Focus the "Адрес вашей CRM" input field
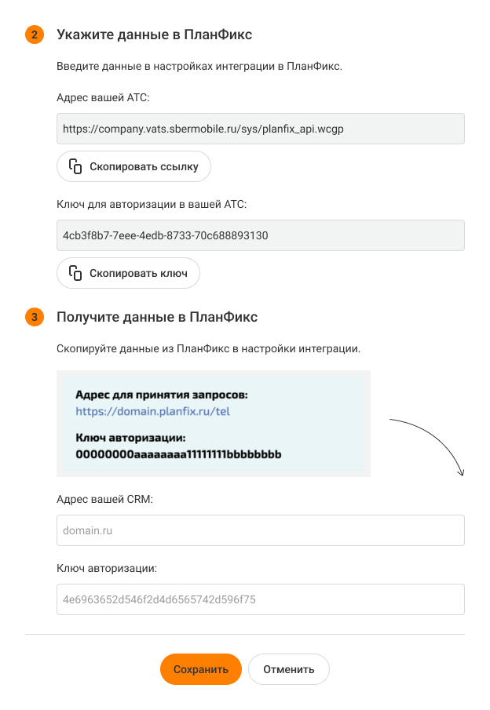Screen dimensions: 490x710 (x=261, y=530)
